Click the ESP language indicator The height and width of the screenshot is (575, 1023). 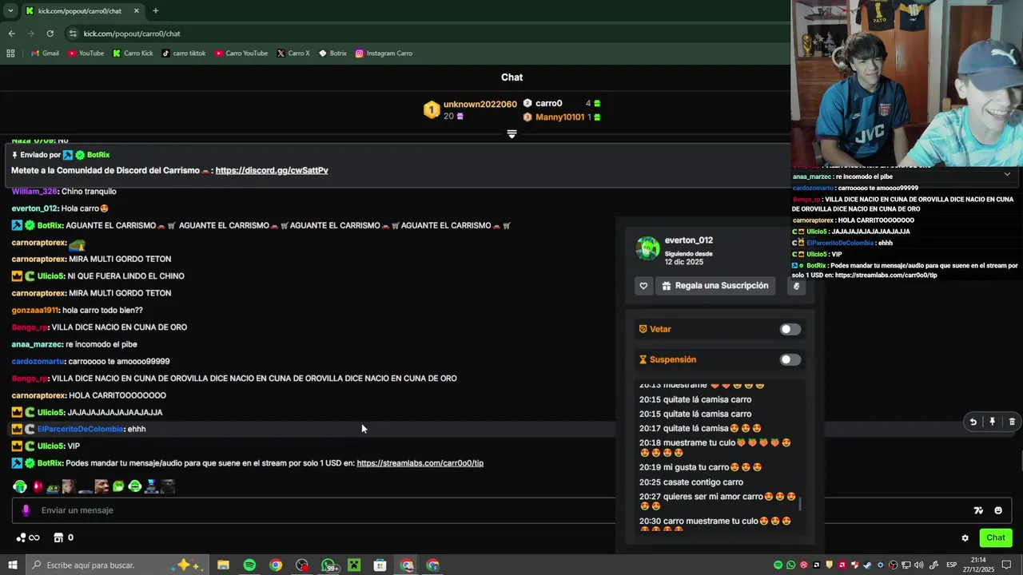[952, 565]
